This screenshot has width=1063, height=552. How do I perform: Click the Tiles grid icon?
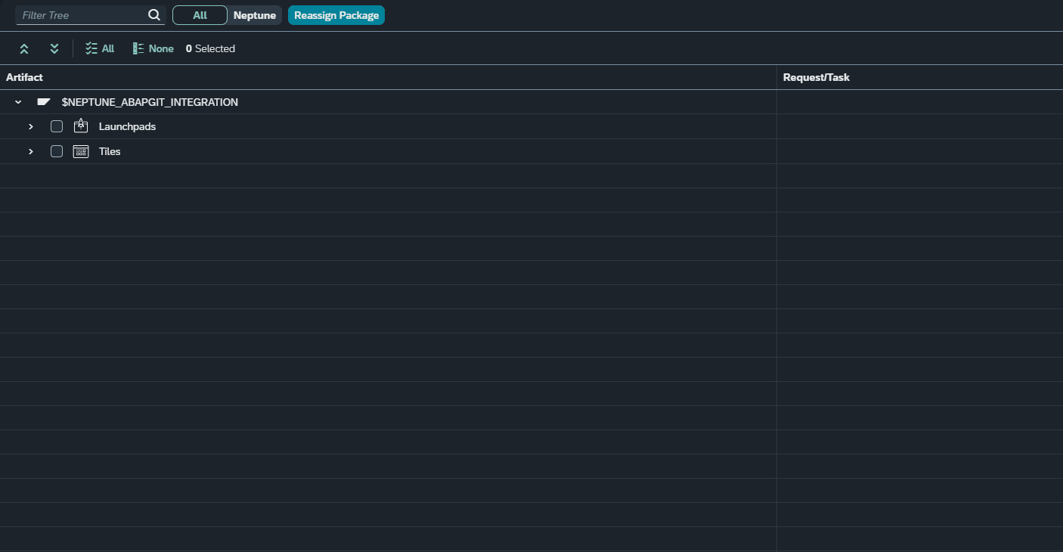[x=80, y=151]
